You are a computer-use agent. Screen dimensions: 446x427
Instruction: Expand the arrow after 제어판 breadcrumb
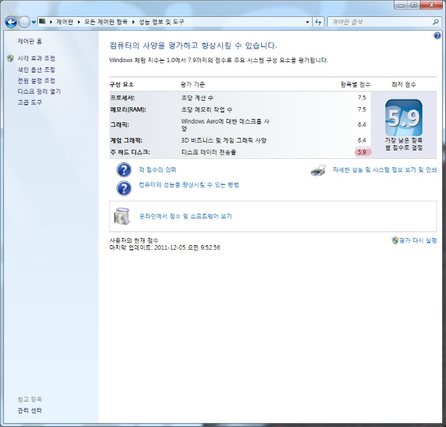(79, 22)
